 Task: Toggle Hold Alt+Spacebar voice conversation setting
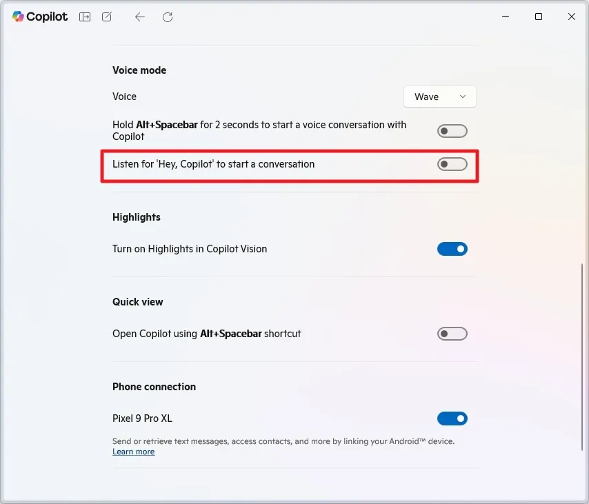click(452, 130)
